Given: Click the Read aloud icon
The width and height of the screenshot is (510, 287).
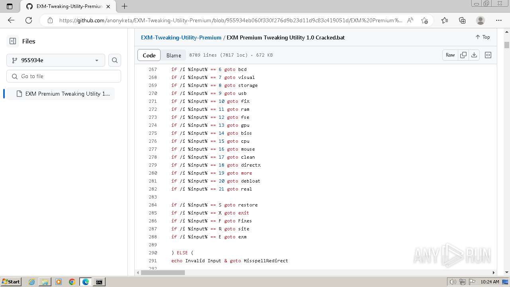Looking at the screenshot, I should (x=410, y=20).
